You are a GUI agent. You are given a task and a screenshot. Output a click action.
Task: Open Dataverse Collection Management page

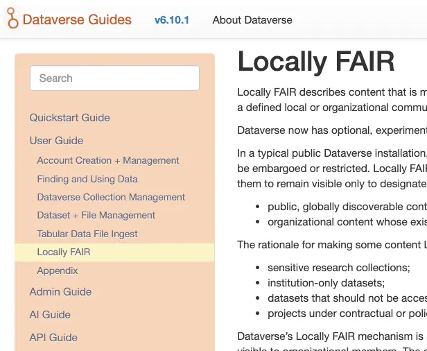coord(111,197)
